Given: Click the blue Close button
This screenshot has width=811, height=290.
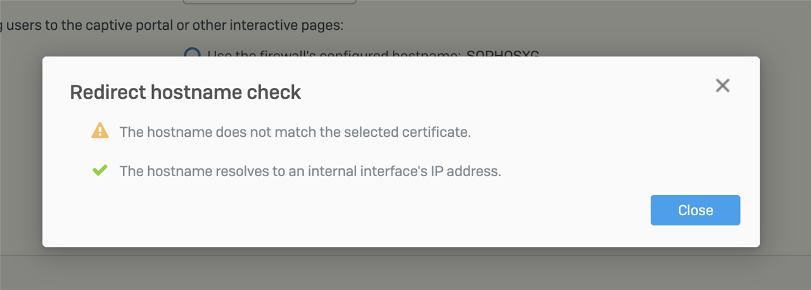Looking at the screenshot, I should [x=695, y=210].
